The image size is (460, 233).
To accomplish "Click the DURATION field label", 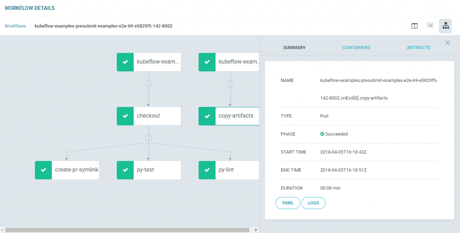I will (292, 188).
